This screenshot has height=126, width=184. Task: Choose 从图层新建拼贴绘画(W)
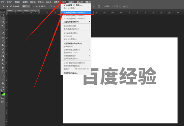(x=76, y=44)
